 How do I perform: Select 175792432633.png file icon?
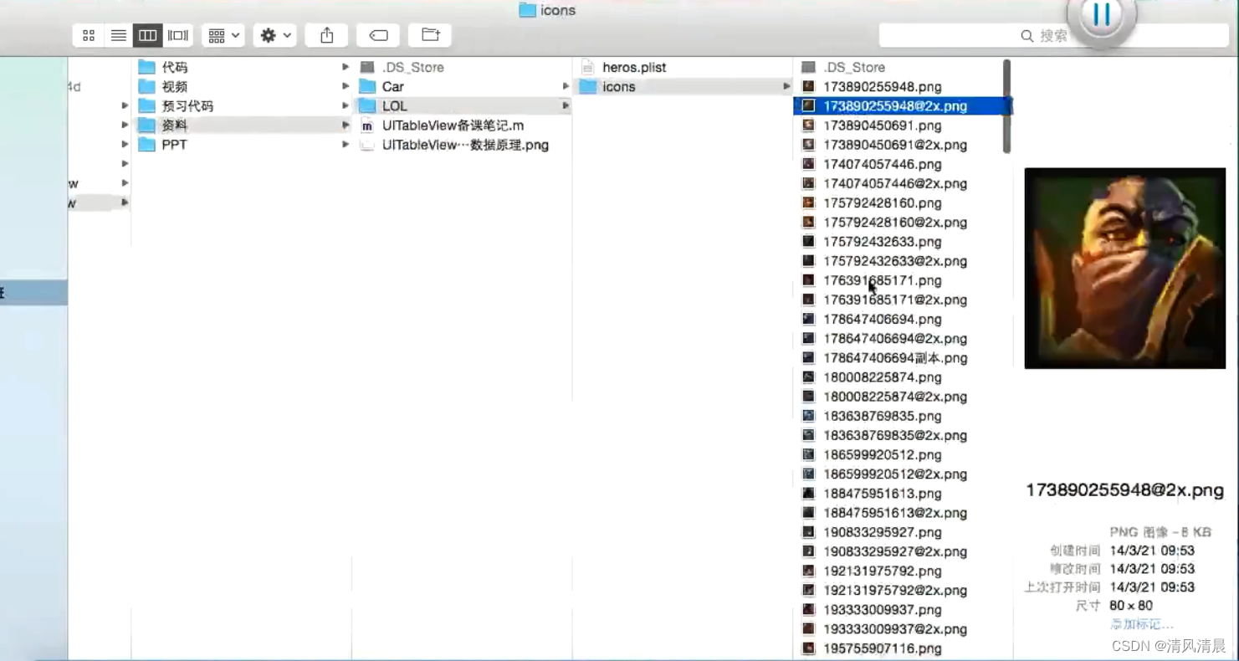coord(808,241)
